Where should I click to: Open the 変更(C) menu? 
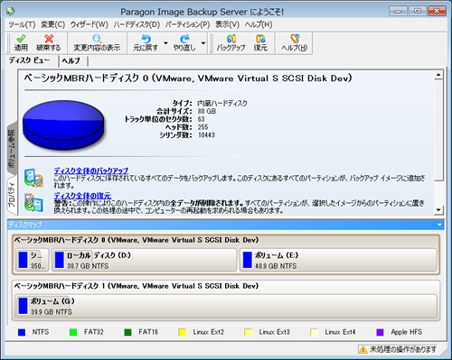click(53, 24)
